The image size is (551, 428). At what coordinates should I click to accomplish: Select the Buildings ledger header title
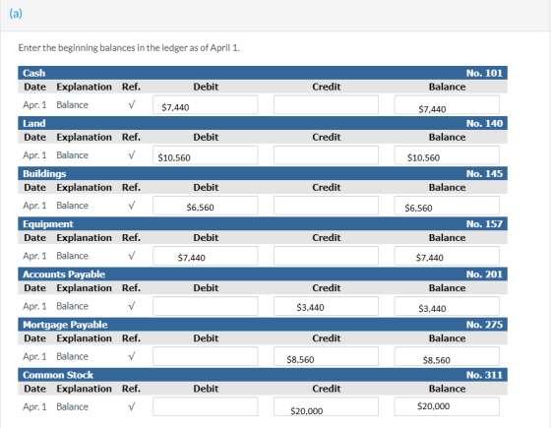point(44,173)
